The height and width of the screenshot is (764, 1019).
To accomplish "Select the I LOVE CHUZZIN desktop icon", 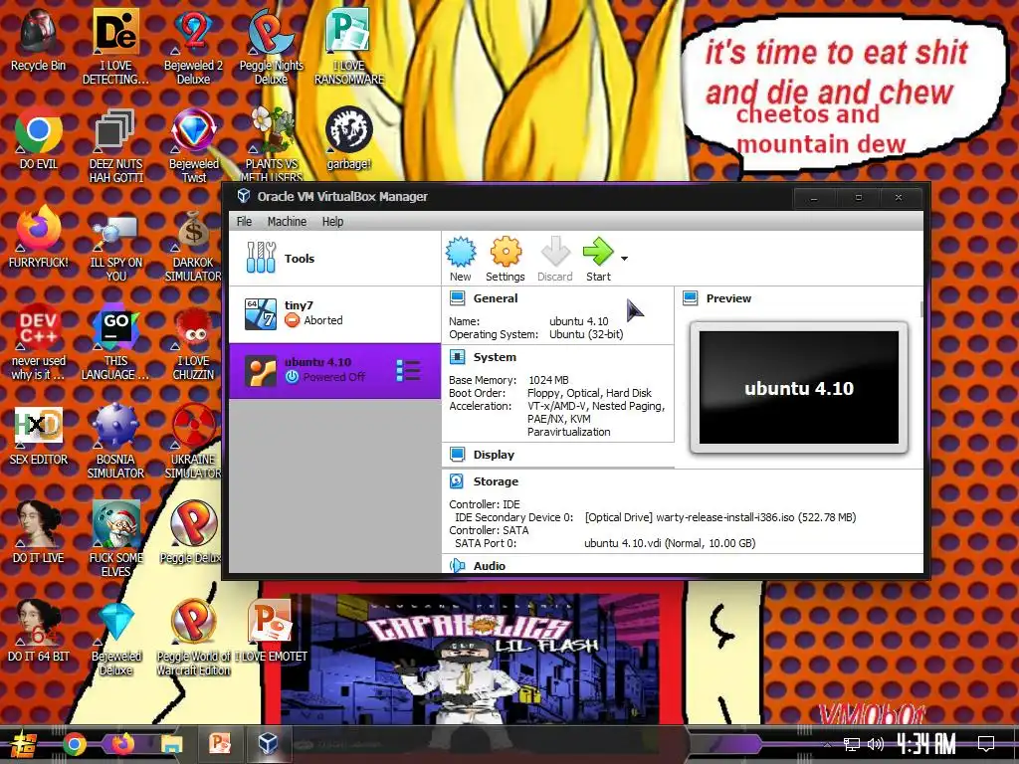I will click(194, 342).
